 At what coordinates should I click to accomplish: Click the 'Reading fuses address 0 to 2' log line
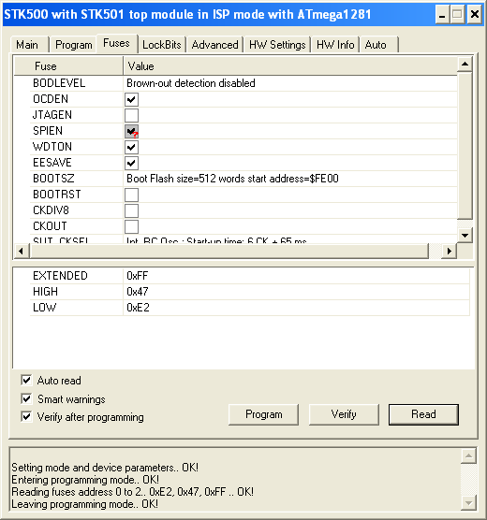(x=133, y=492)
